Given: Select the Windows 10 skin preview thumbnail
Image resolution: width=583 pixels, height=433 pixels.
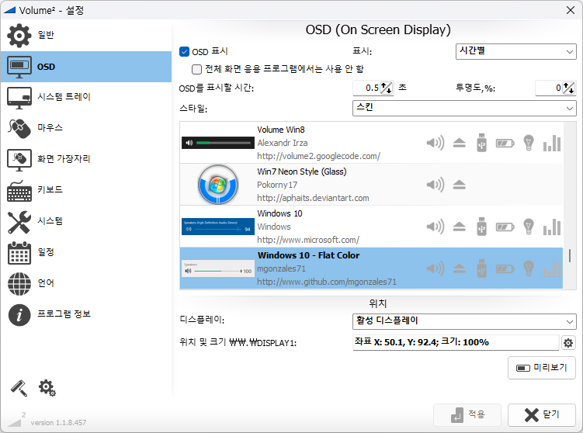Looking at the screenshot, I should click(218, 227).
